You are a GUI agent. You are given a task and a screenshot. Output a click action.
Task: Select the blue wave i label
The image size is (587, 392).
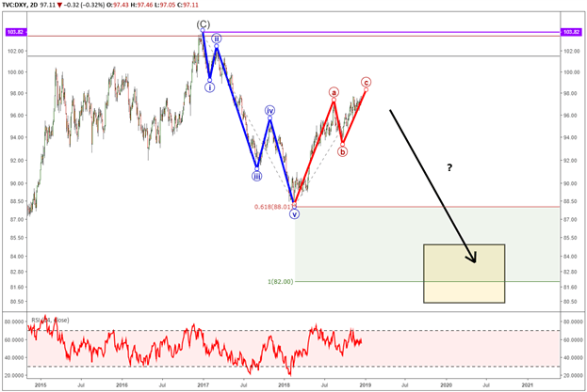click(x=209, y=87)
